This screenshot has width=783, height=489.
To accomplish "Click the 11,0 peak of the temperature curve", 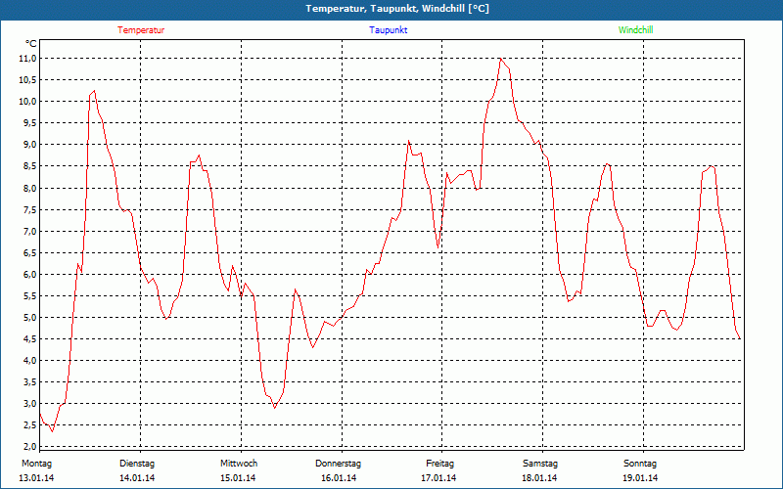I will coord(500,59).
